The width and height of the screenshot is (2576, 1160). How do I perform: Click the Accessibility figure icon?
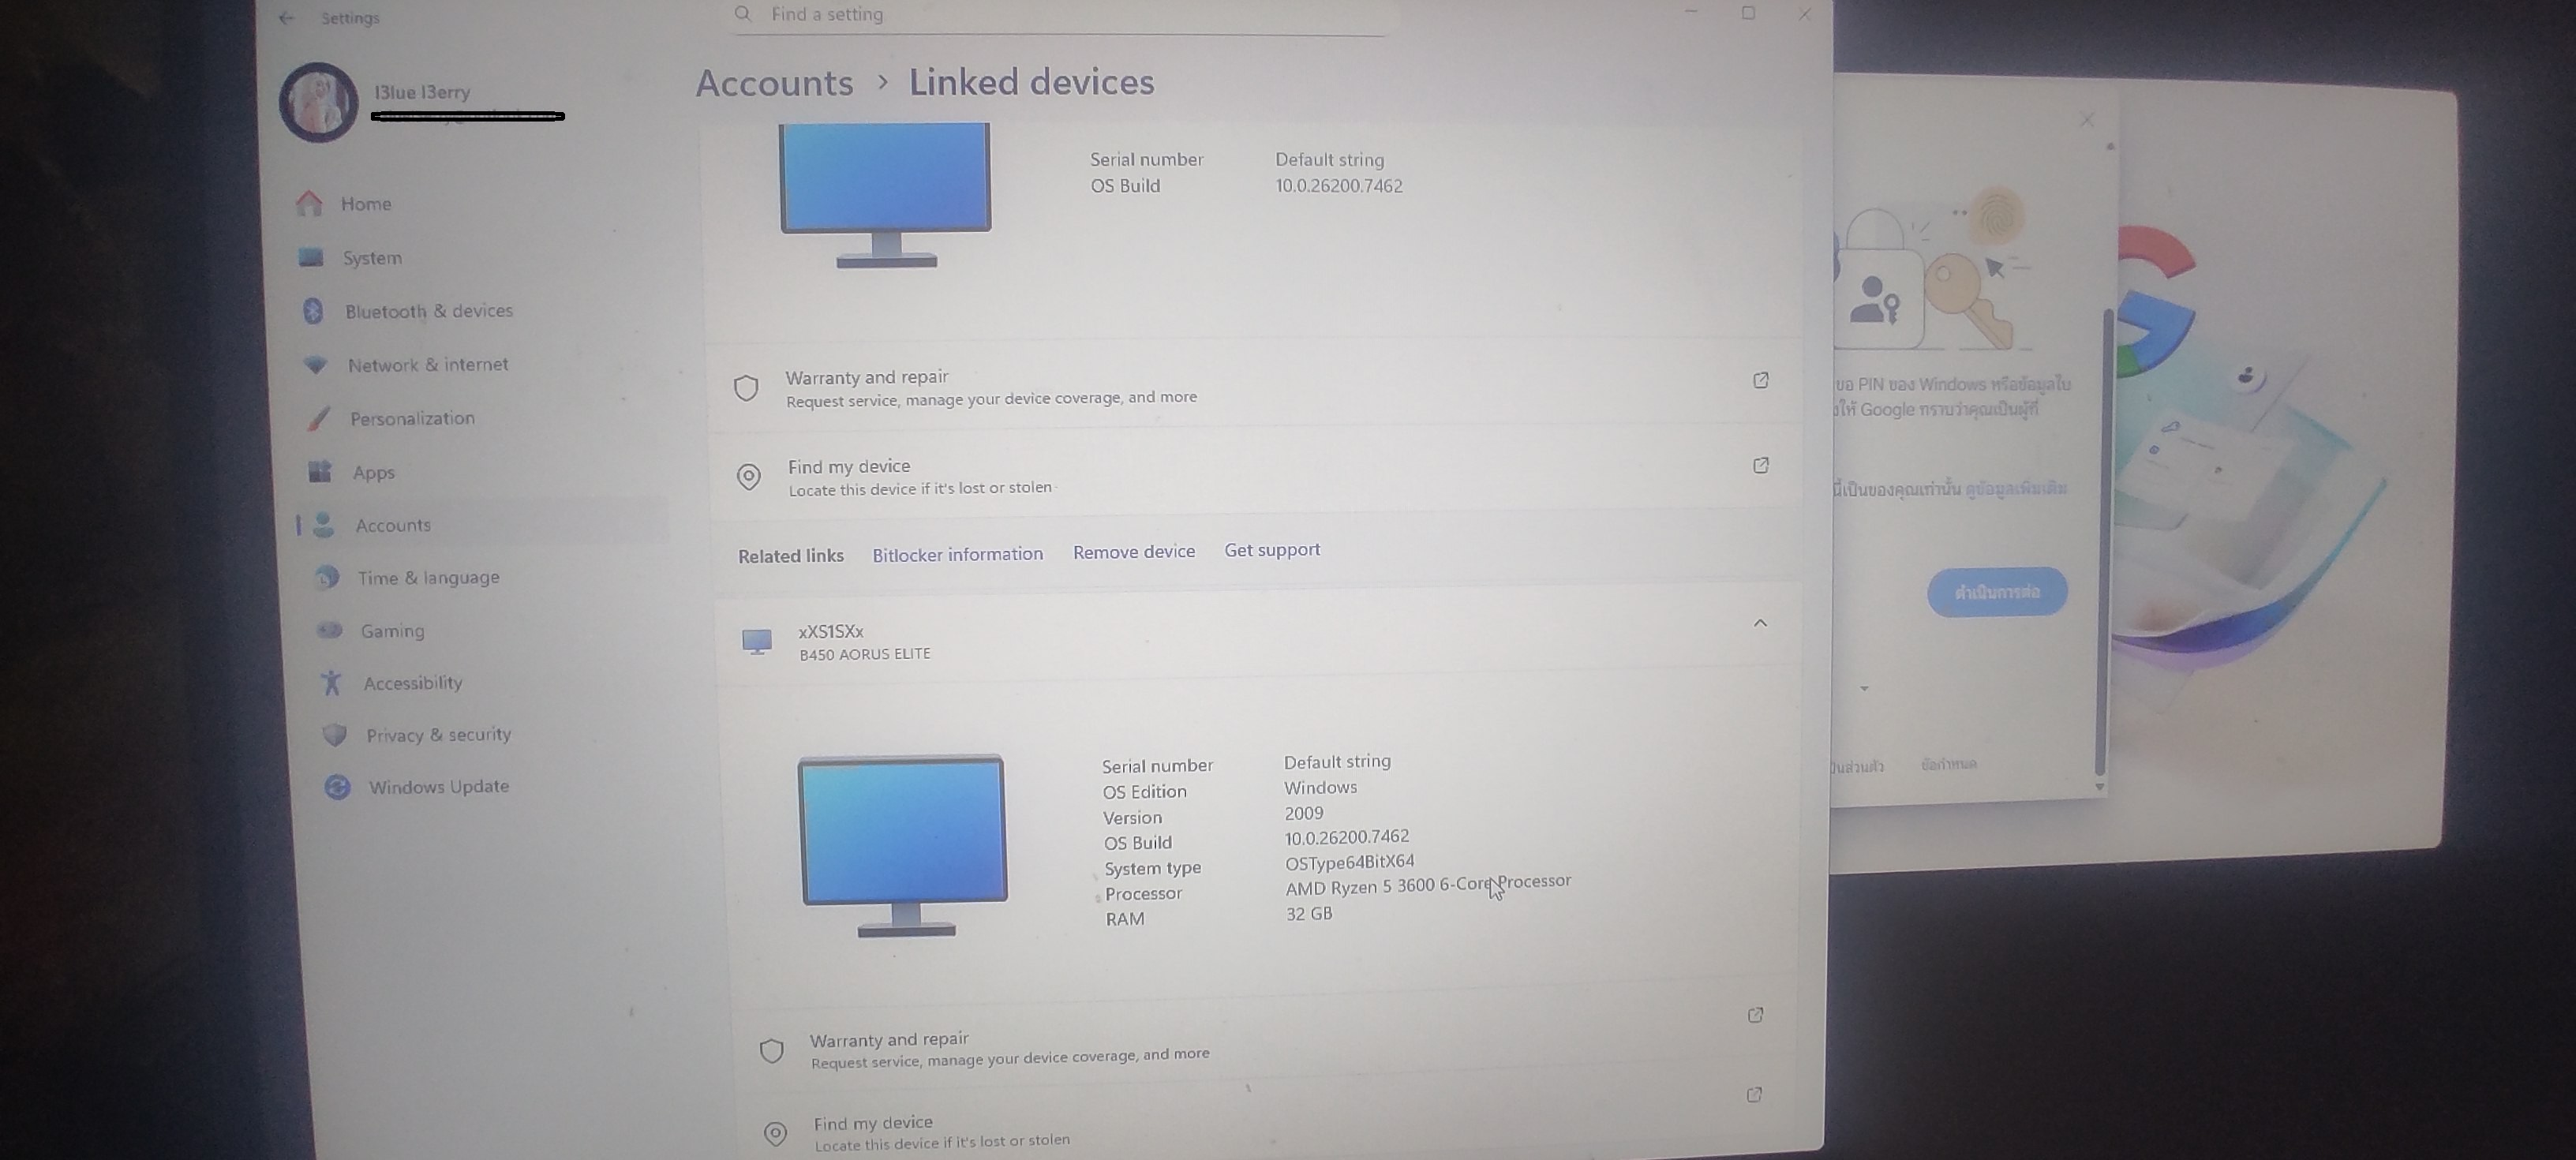(x=331, y=683)
